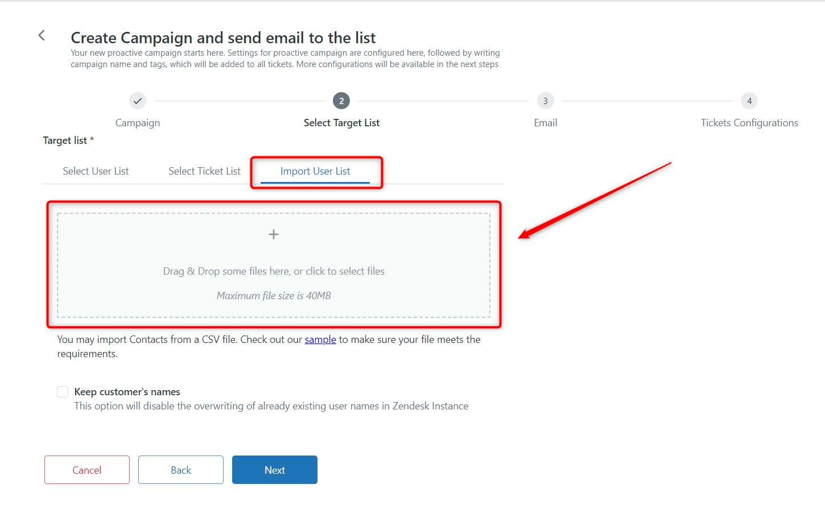Image resolution: width=825 pixels, height=505 pixels.
Task: Click the plus icon in the upload area
Action: [x=273, y=234]
